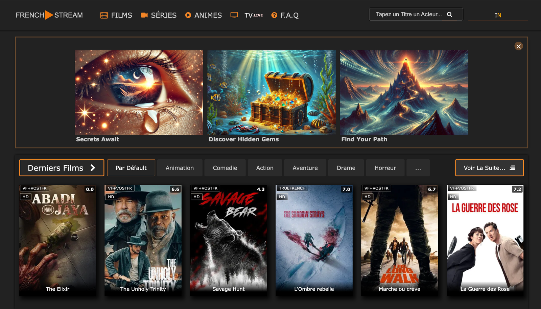Open La Guerre des Rose poster
Image resolution: width=541 pixels, height=309 pixels.
click(x=485, y=240)
